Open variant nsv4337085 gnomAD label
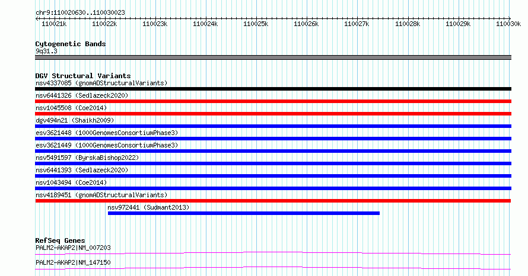 pyautogui.click(x=101, y=83)
